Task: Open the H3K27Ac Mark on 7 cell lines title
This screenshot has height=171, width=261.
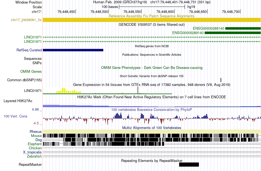Action: click(x=152, y=97)
